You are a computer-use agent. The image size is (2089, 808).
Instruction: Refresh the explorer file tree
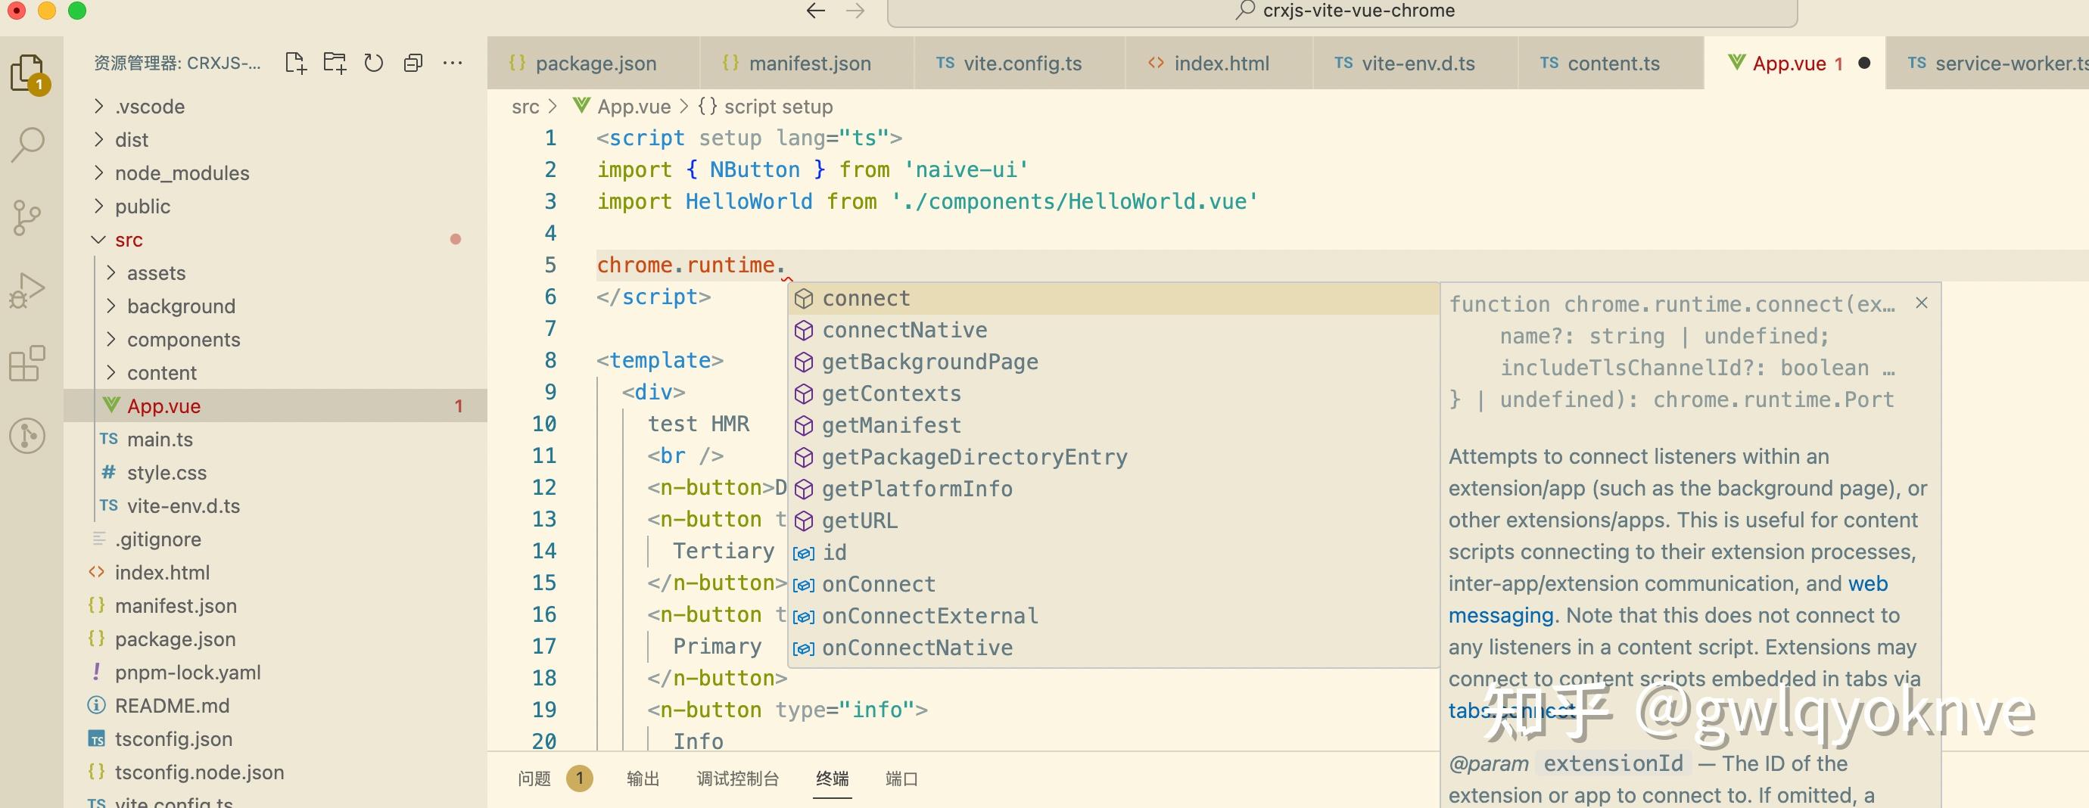373,64
